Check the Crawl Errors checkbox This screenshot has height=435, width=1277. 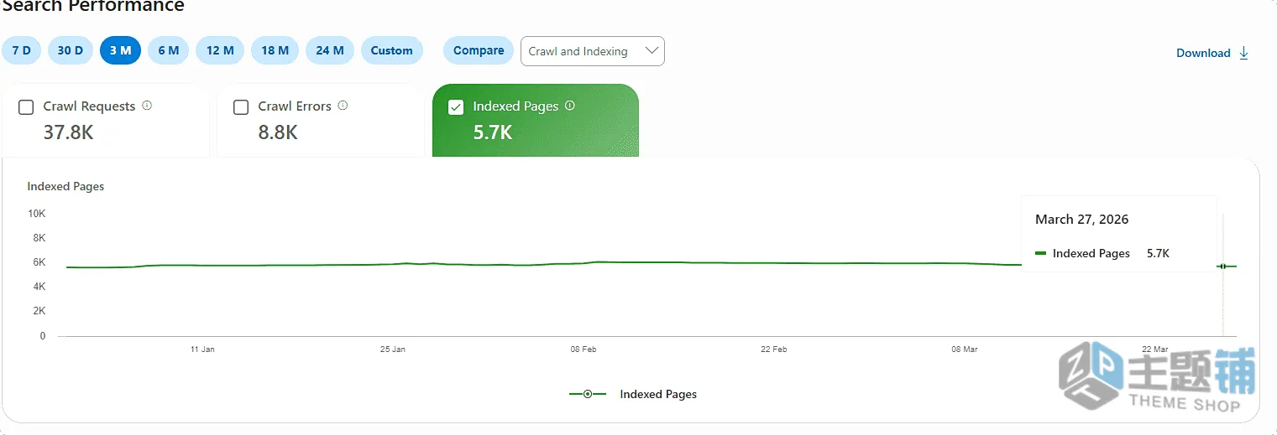click(241, 107)
